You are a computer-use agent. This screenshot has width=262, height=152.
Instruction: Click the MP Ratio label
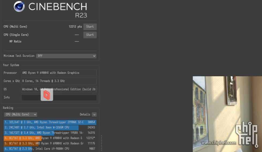(15, 41)
